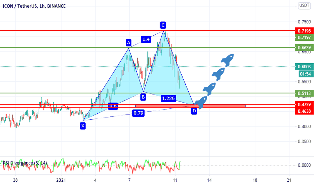
Task: Click the 28 date axis label
Action: tap(15, 180)
